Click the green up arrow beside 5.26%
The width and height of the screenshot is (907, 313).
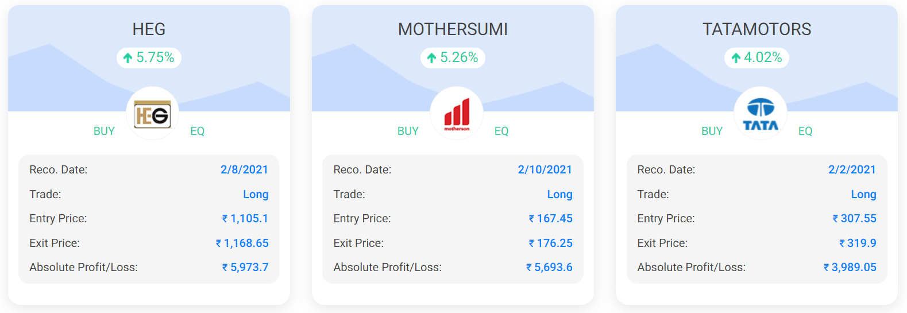[432, 58]
